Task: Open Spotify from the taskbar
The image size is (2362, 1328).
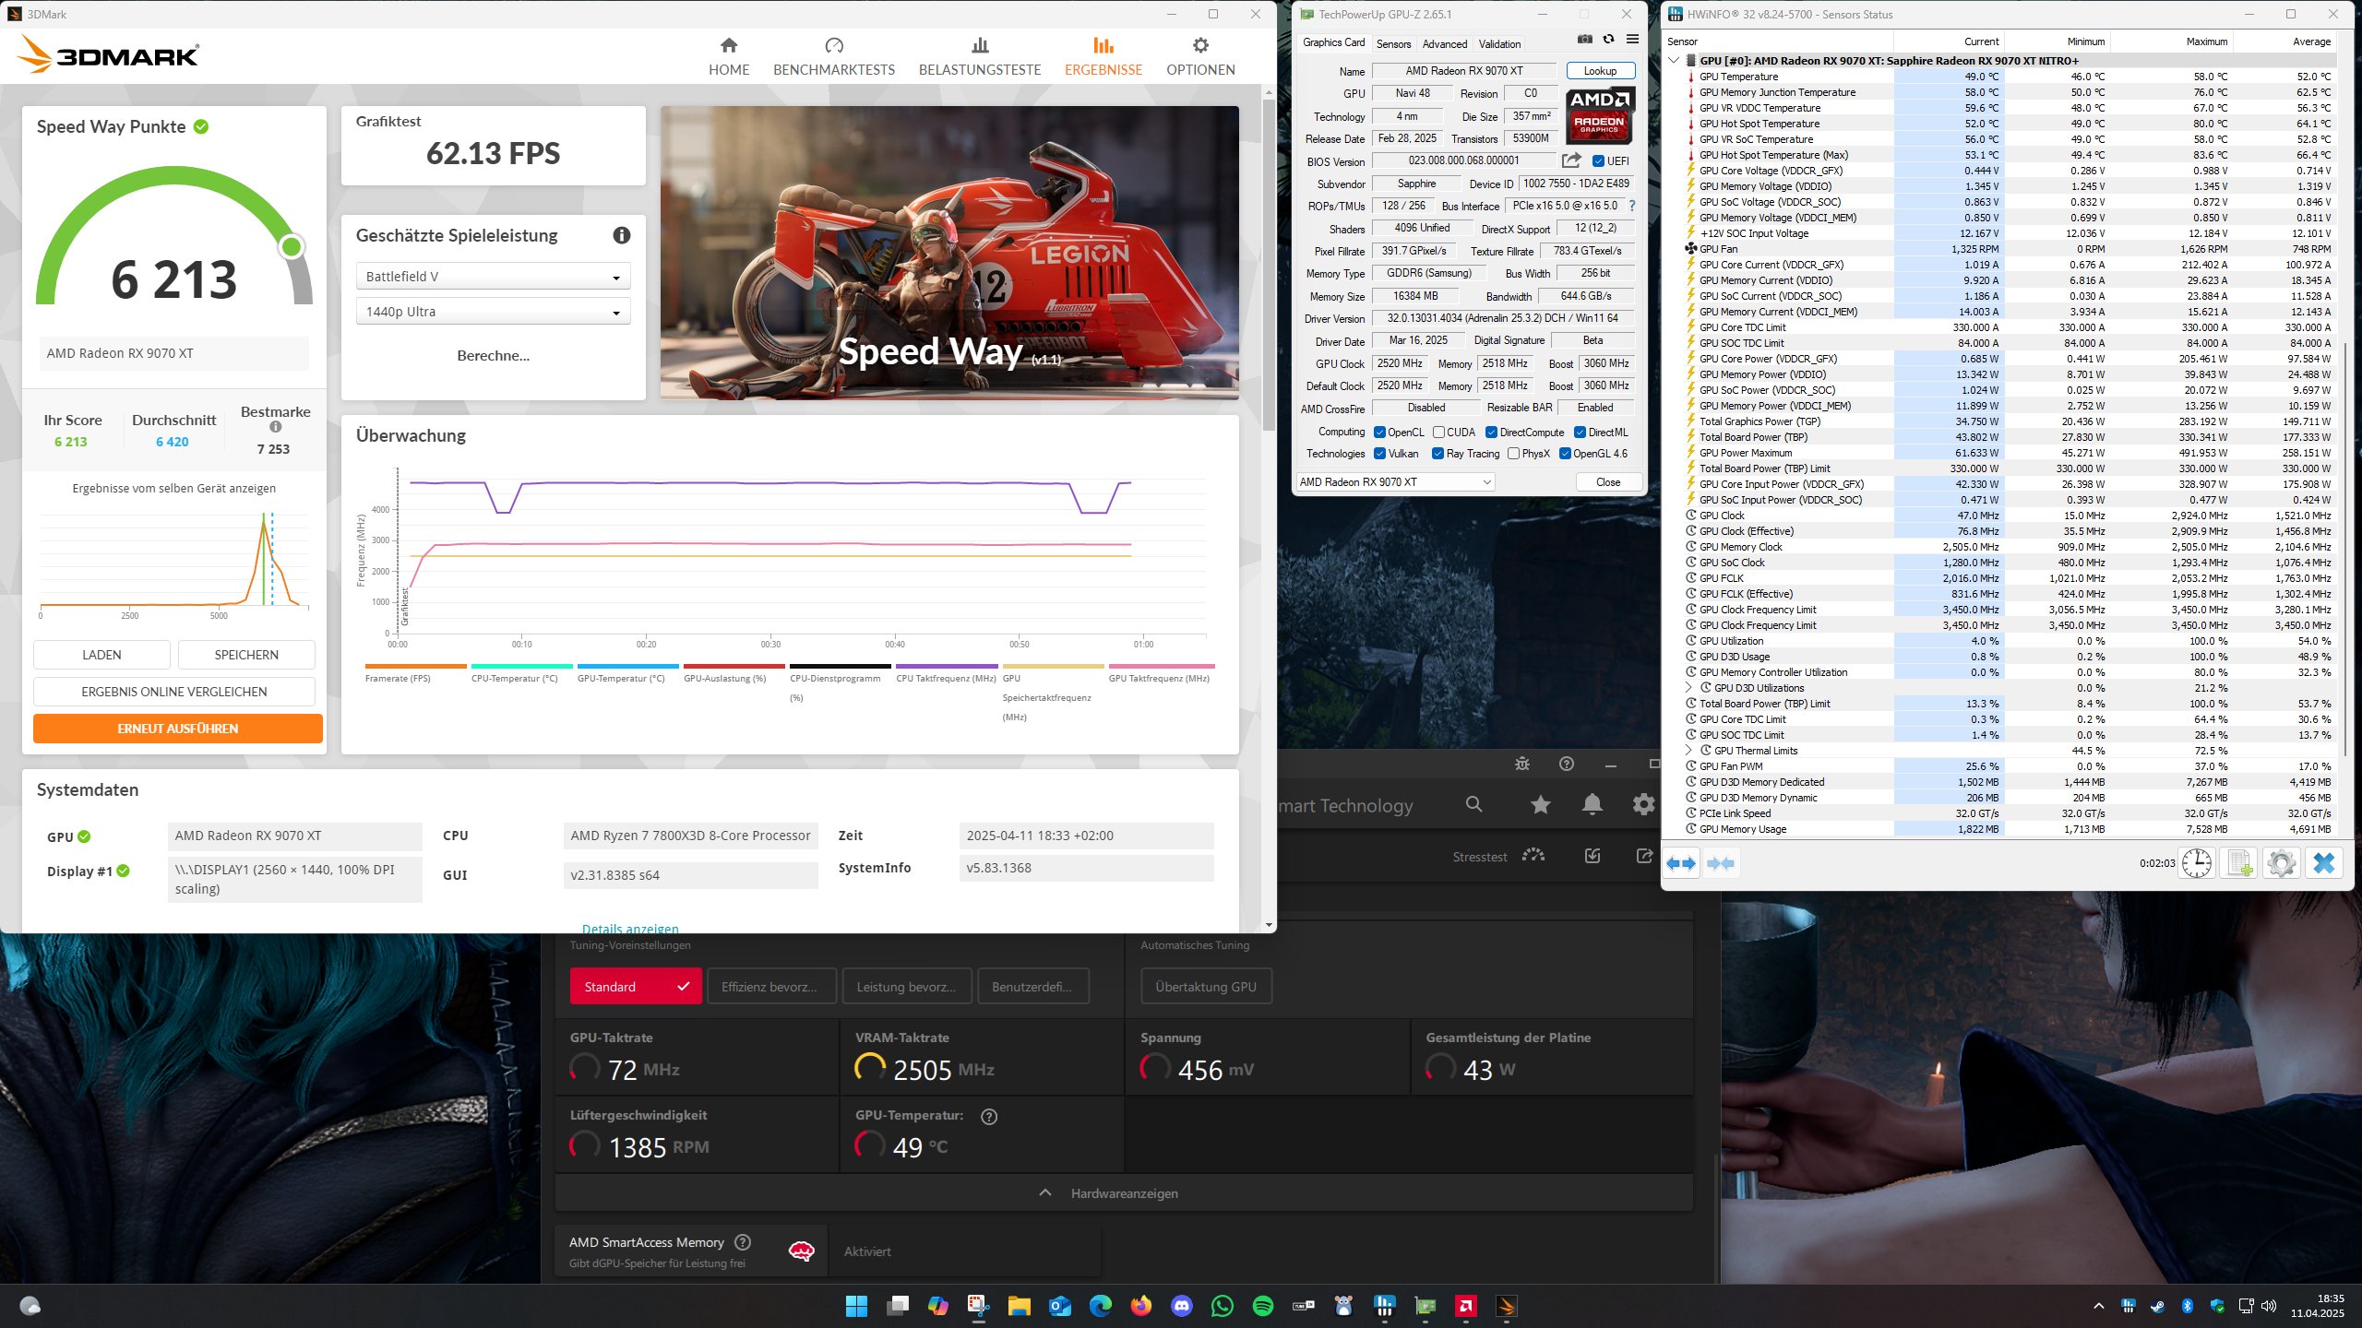Action: pos(1263,1306)
